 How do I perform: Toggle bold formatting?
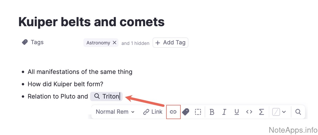coord(212,112)
